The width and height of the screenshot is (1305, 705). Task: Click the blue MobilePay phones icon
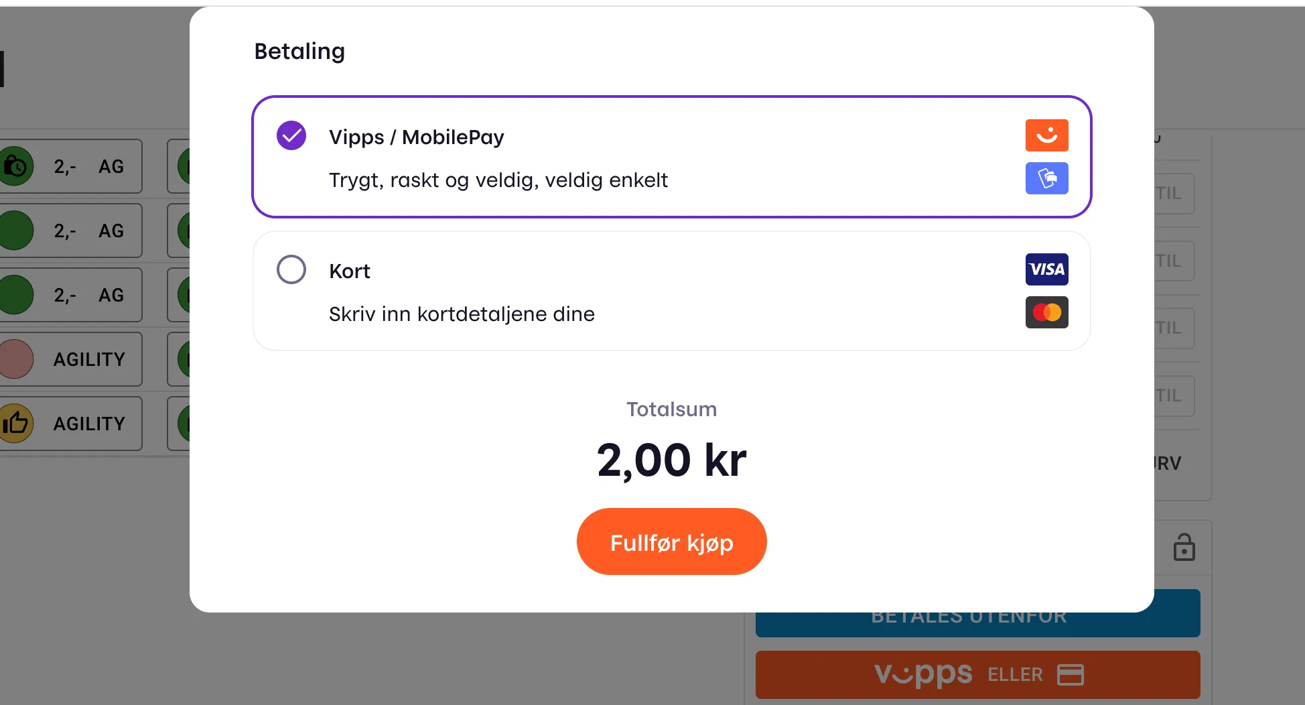[1046, 178]
